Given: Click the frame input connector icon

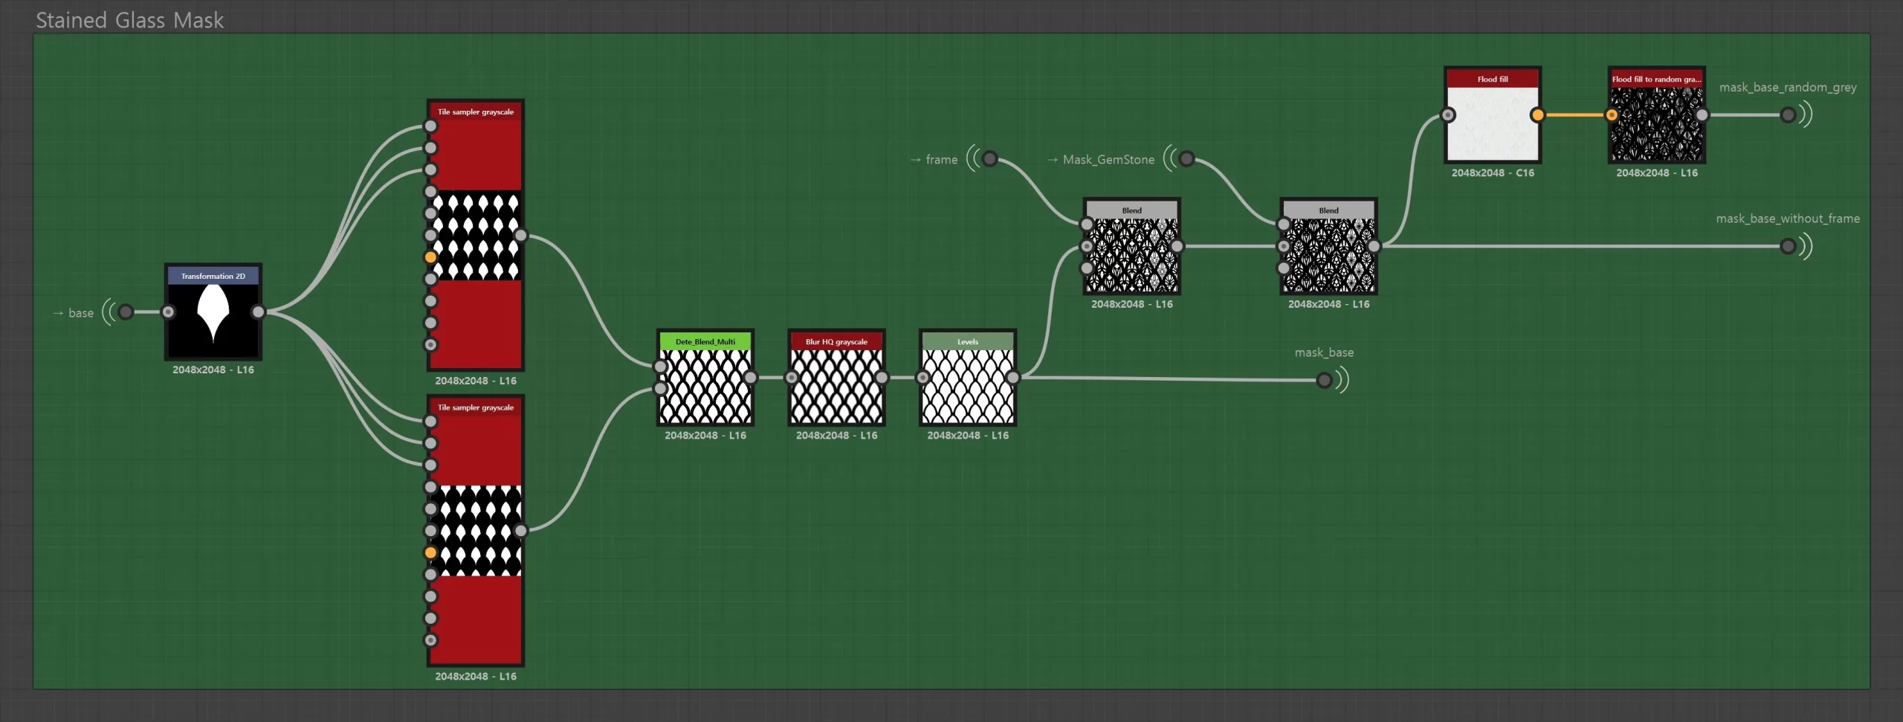Looking at the screenshot, I should [989, 158].
